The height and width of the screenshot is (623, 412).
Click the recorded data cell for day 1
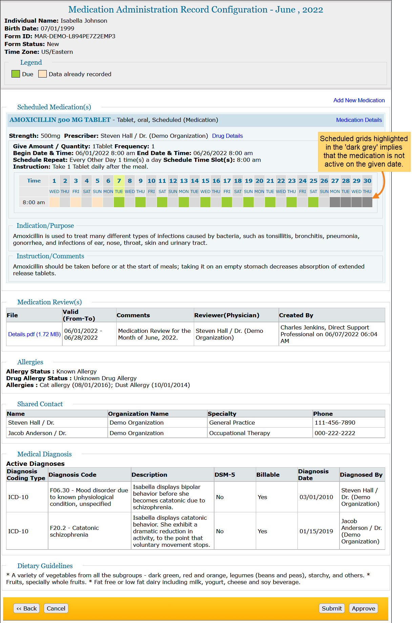pos(54,202)
